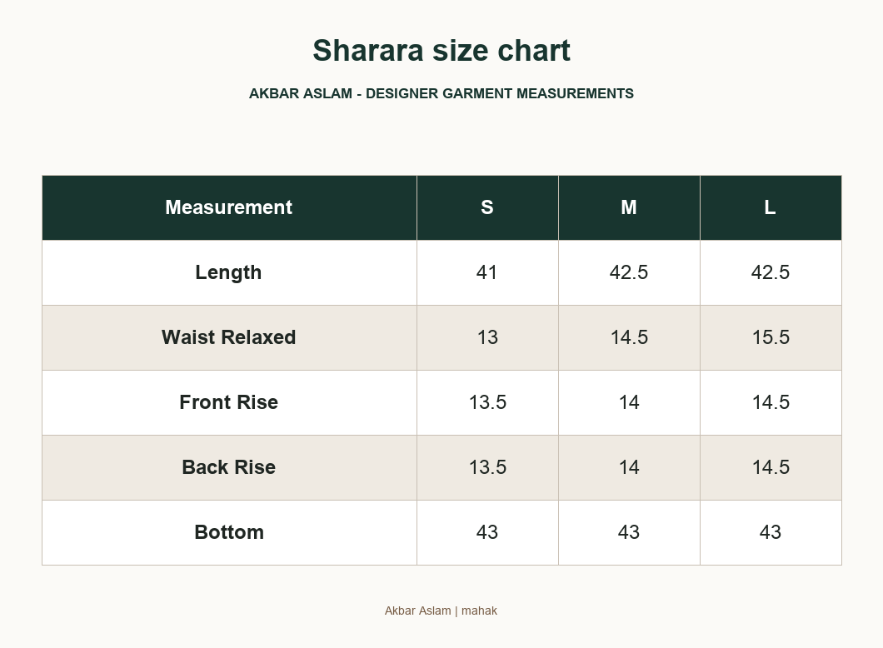Click the 'Akbar Aslam | mahak' footer text
The height and width of the screenshot is (648, 883).
[x=441, y=611]
